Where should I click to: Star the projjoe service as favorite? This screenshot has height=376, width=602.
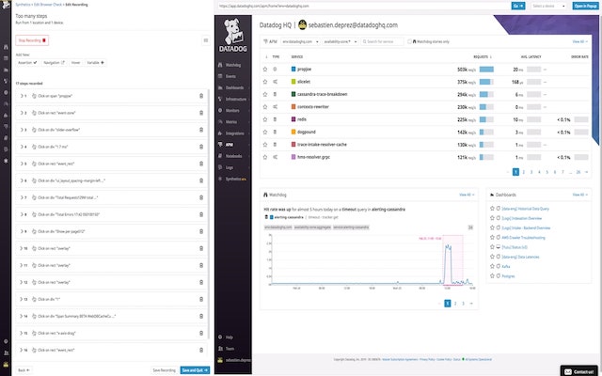265,69
